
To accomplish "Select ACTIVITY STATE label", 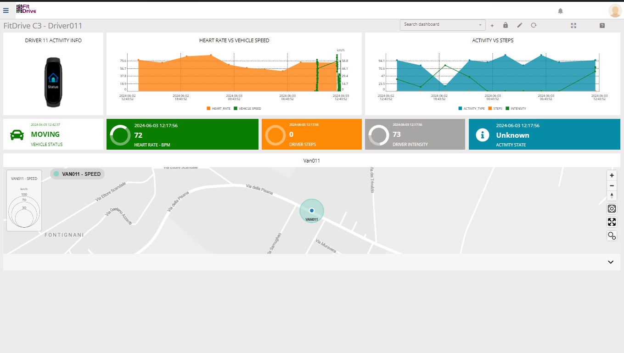I will 511,145.
